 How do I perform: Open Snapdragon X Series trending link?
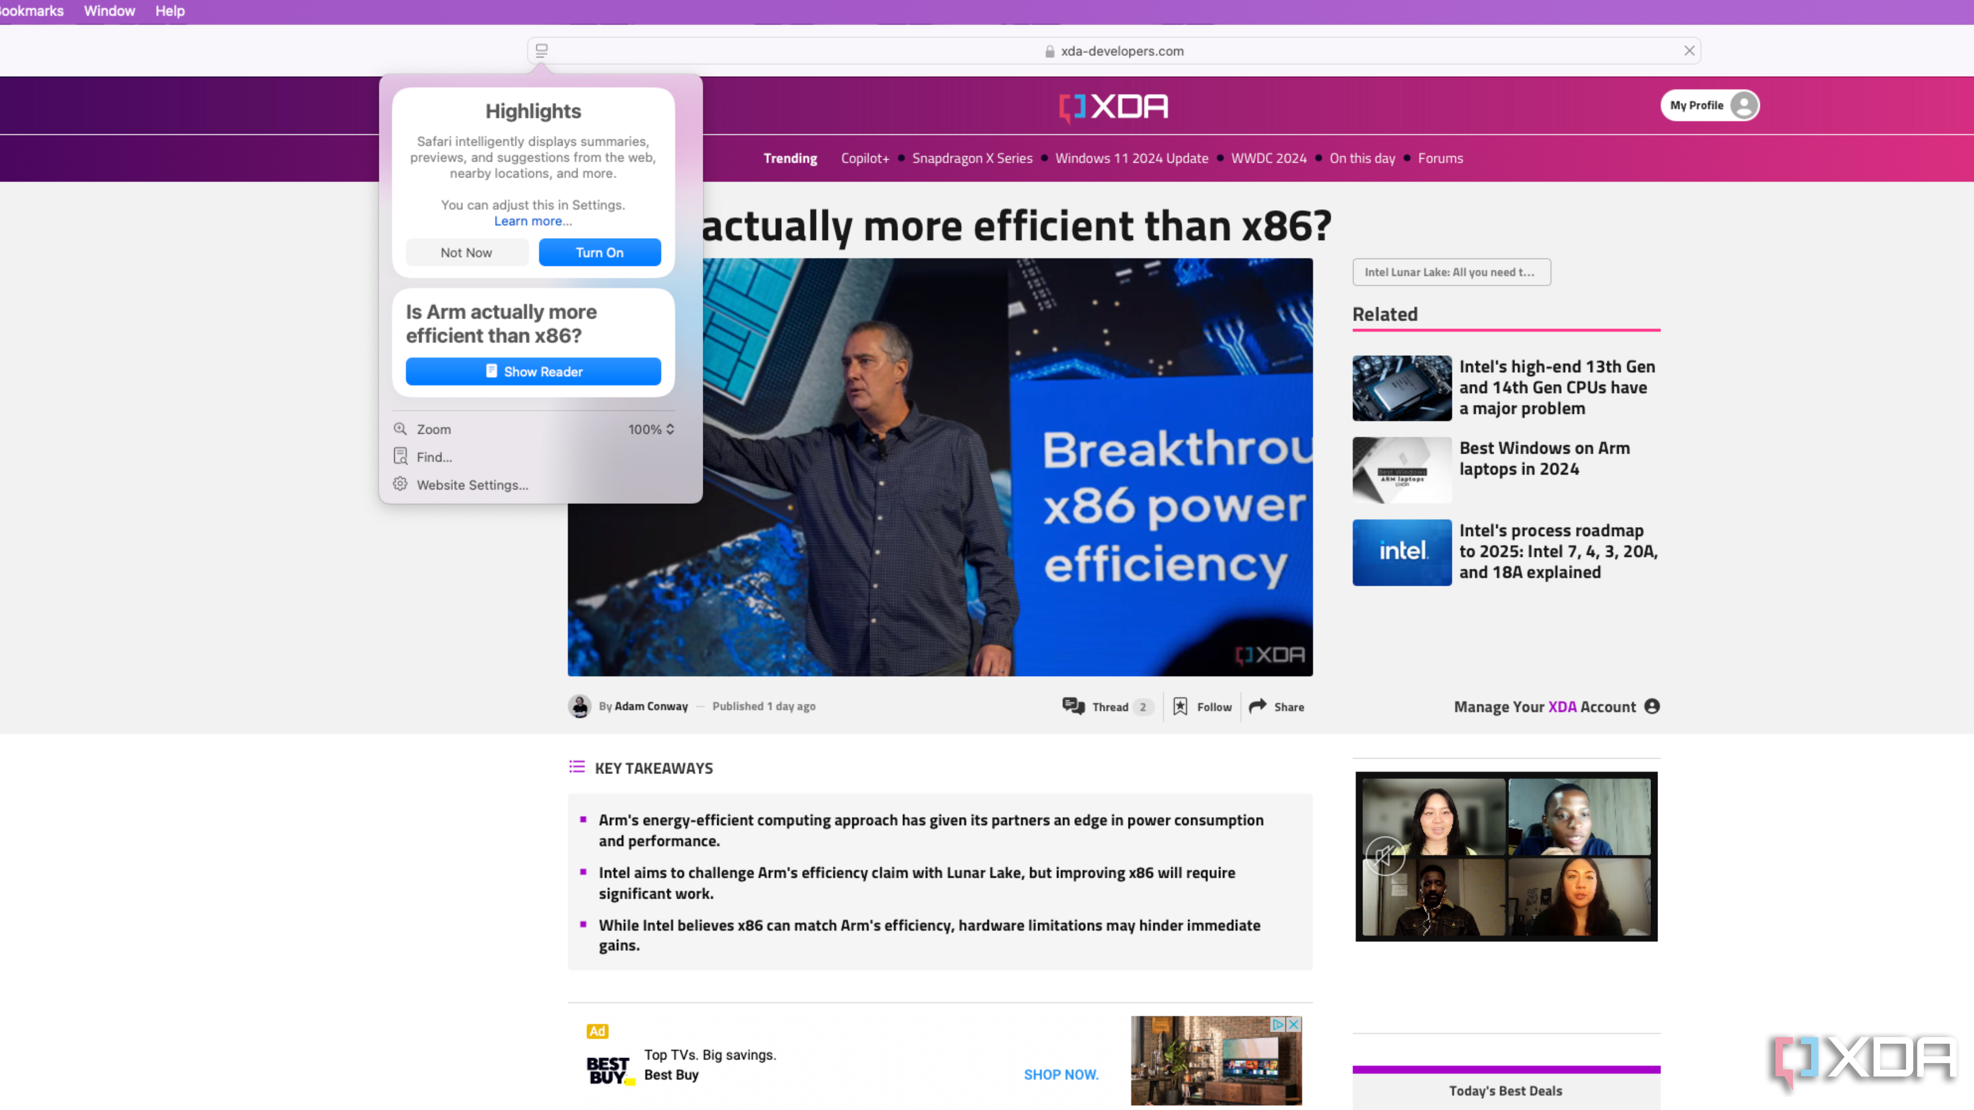(x=972, y=159)
